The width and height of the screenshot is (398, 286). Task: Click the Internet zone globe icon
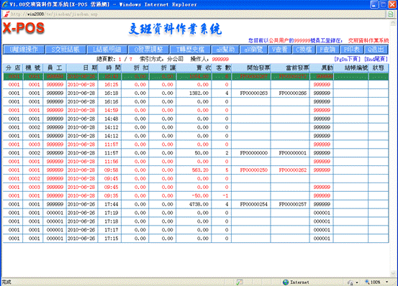pyautogui.click(x=286, y=282)
